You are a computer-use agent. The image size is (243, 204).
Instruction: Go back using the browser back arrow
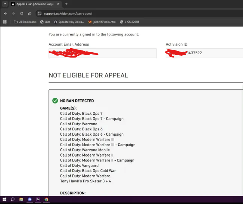point(6,13)
